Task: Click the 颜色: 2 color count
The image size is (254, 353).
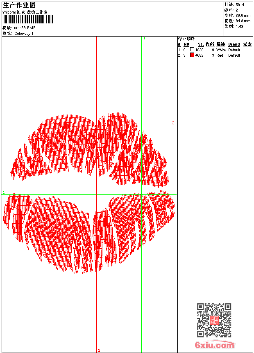Action: (231, 10)
